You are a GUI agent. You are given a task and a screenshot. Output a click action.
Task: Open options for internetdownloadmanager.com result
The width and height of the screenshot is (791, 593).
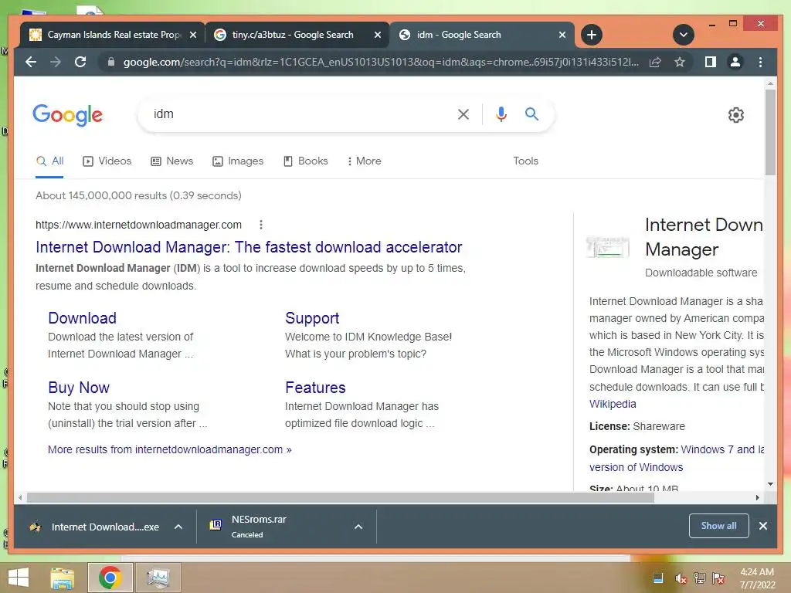tap(261, 225)
